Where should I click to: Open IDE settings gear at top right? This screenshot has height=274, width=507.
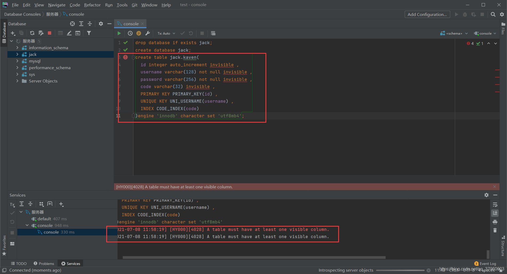pyautogui.click(x=502, y=14)
